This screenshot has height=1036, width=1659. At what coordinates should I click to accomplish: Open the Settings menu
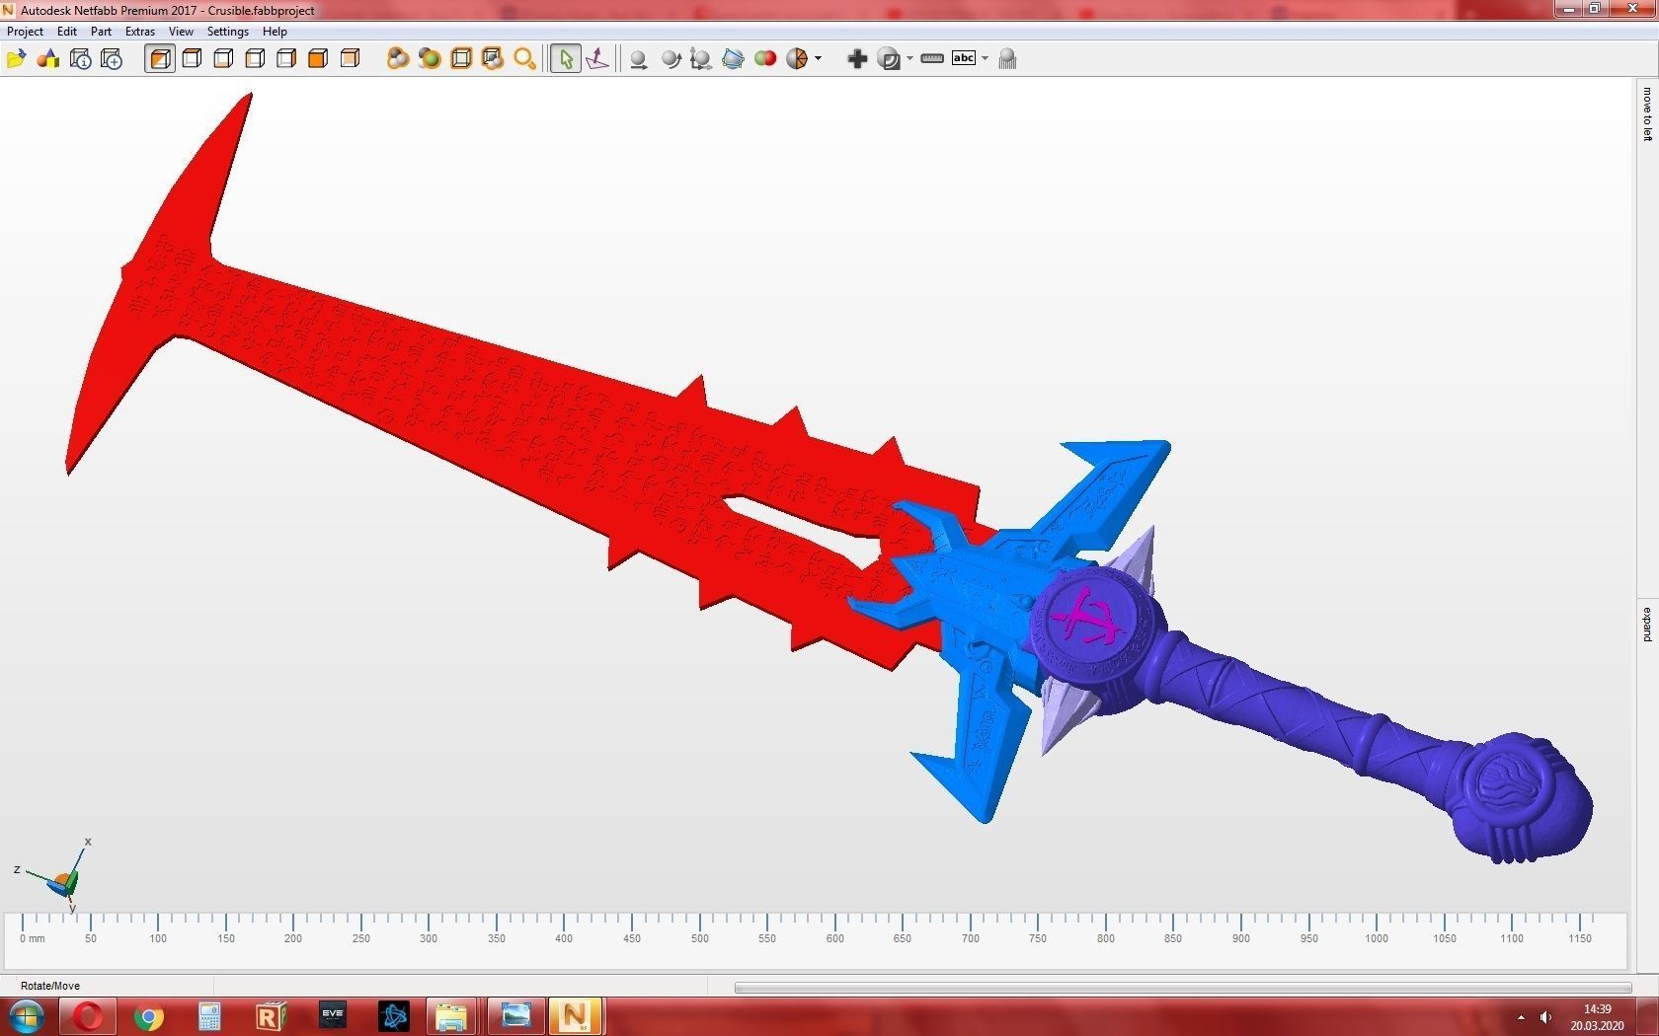(x=227, y=32)
